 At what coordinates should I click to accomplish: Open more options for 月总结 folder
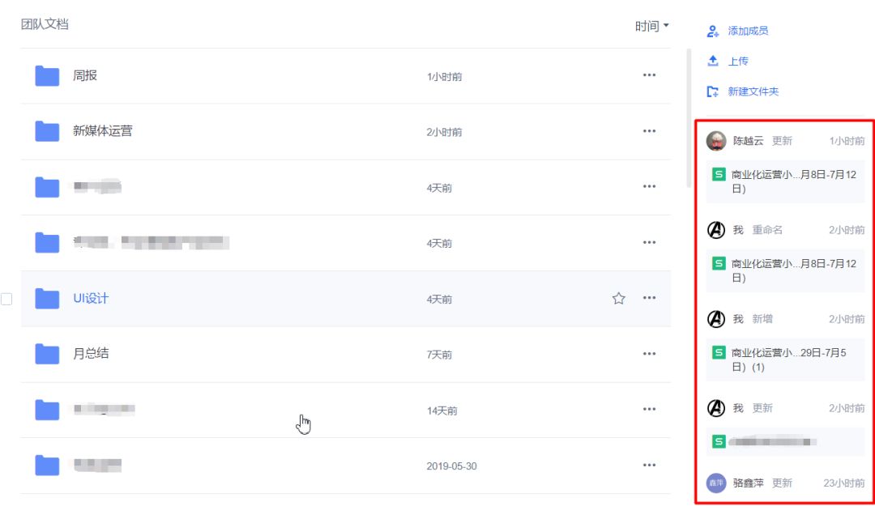pyautogui.click(x=649, y=354)
